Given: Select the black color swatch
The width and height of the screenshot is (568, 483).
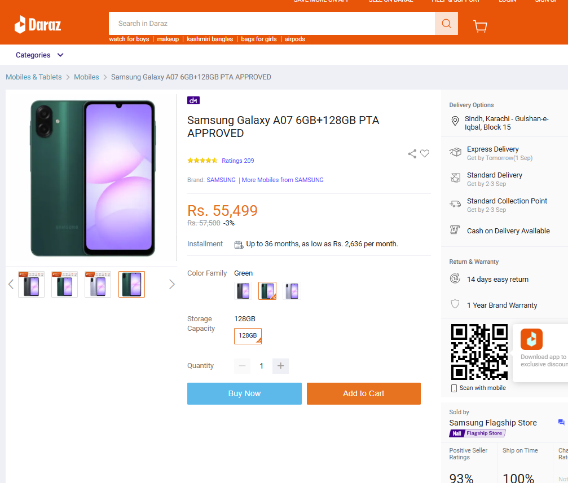Looking at the screenshot, I should [x=243, y=291].
